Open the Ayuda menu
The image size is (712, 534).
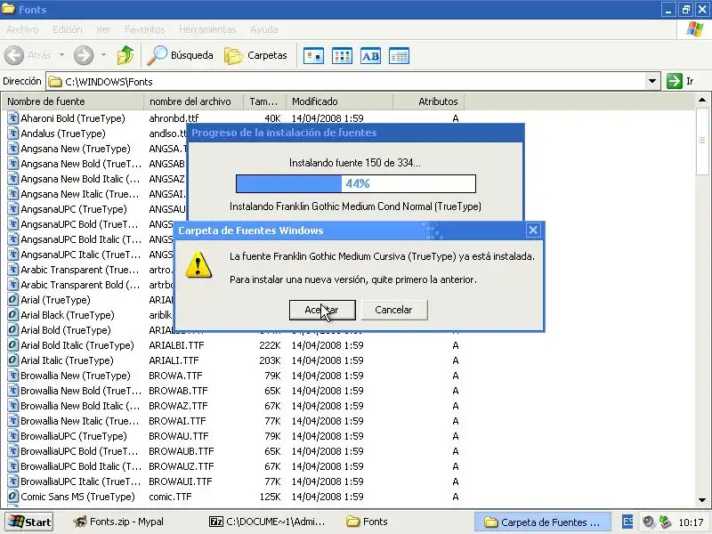pos(263,29)
